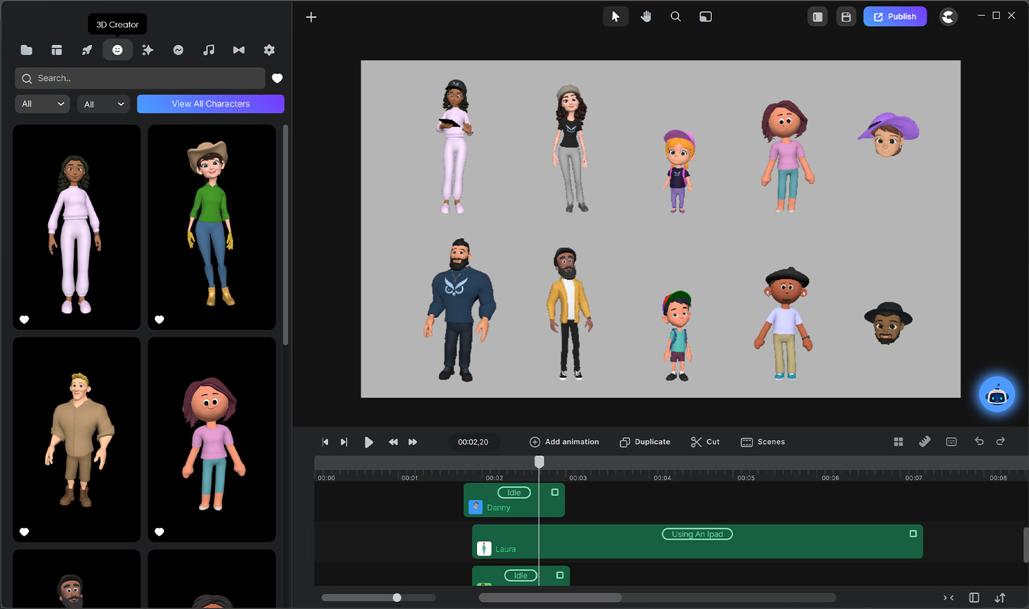Click the character search field

tap(140, 78)
